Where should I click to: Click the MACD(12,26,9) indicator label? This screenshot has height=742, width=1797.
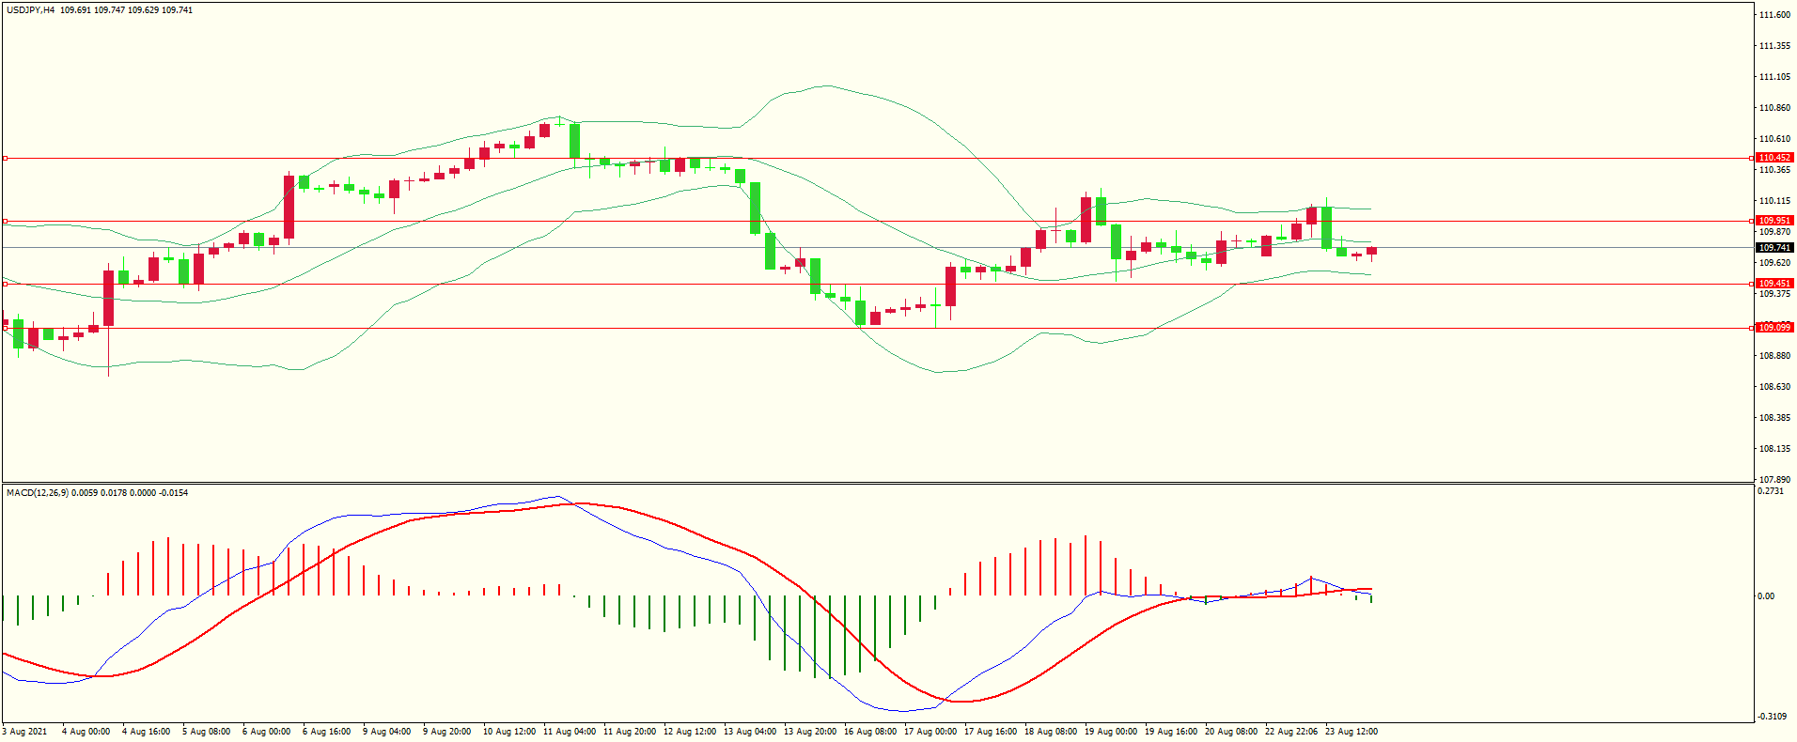tap(37, 493)
